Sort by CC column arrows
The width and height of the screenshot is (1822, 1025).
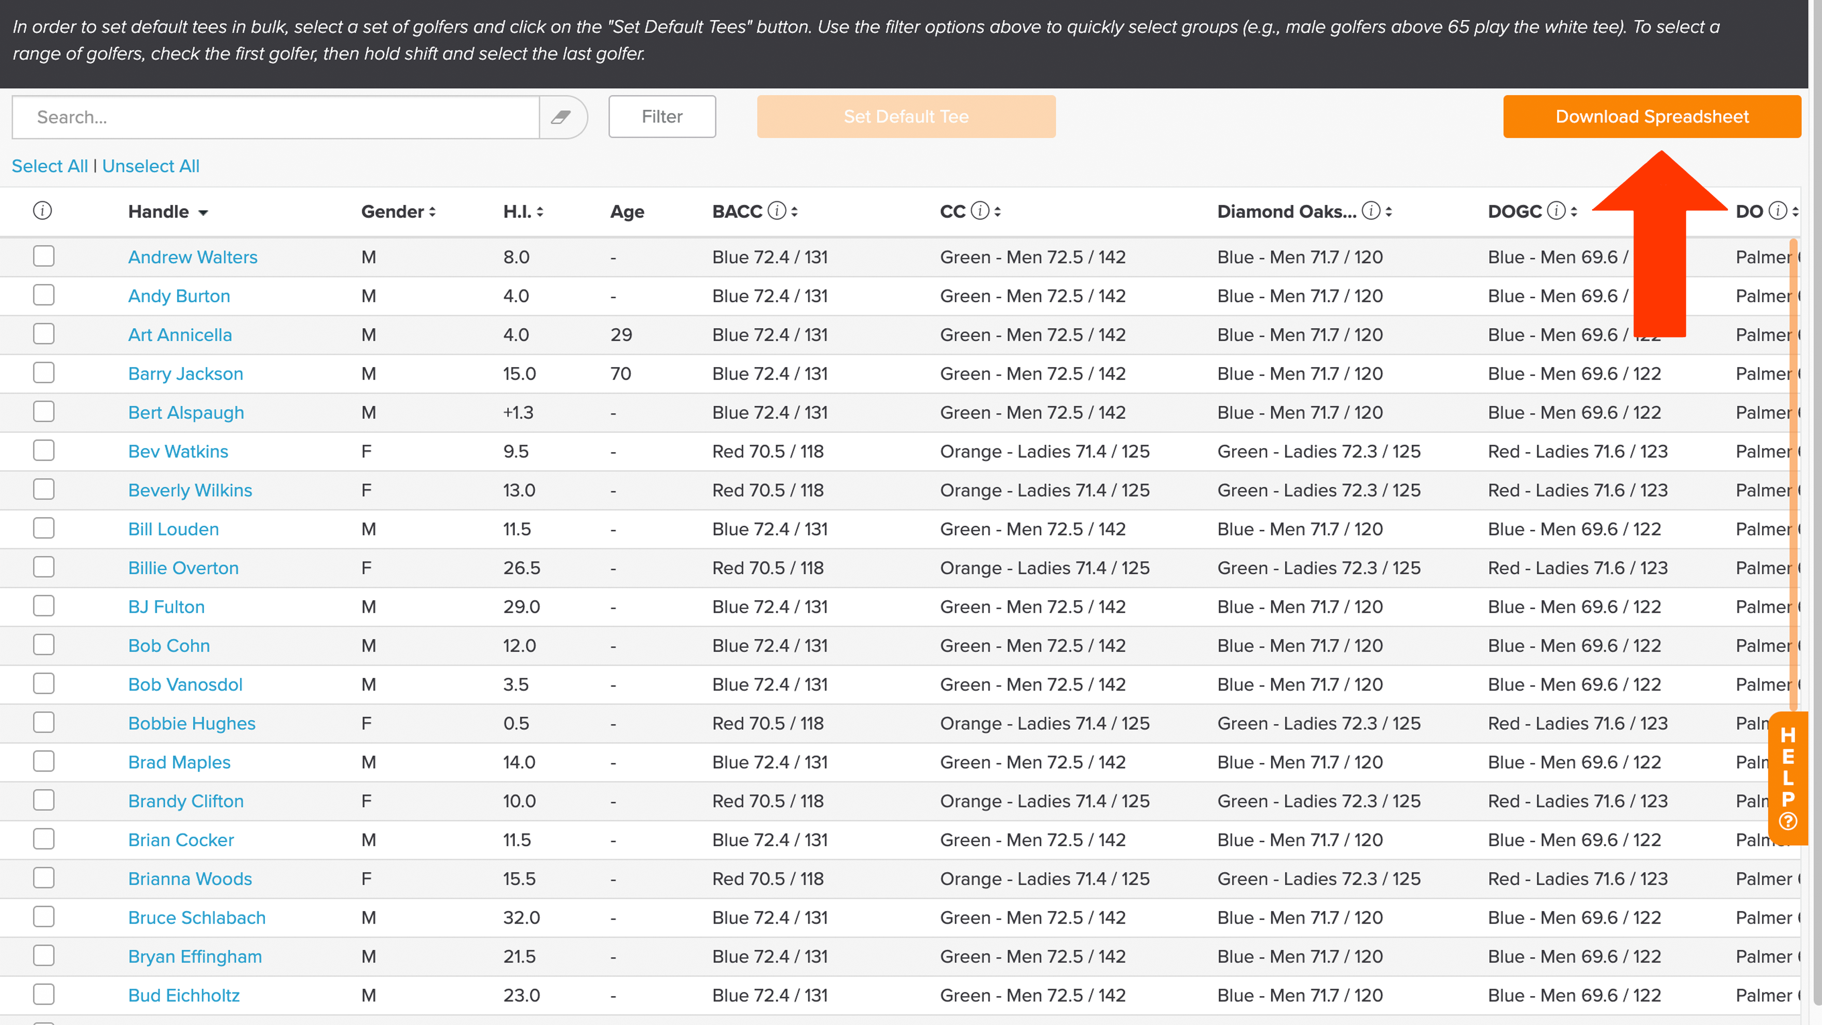997,211
